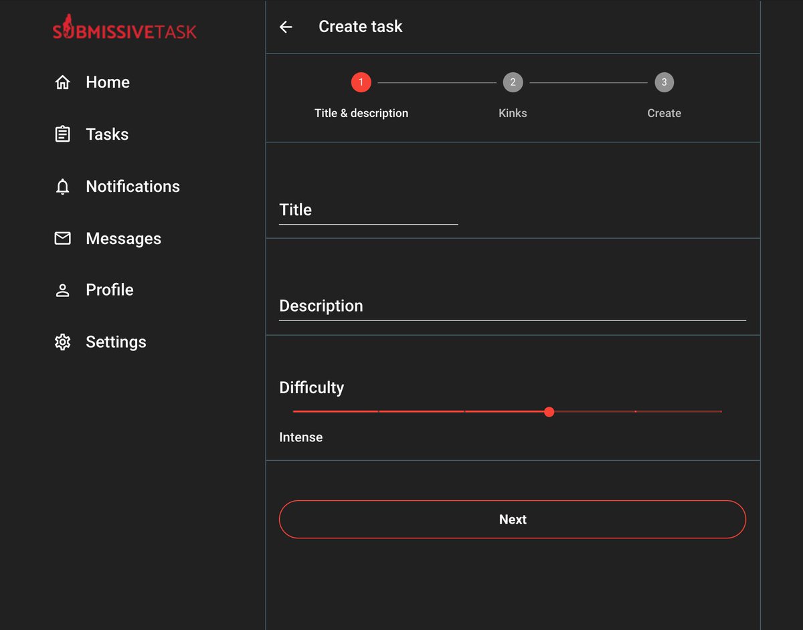Screen dimensions: 803x630
Task: Click the Settings gear icon
Action: (62, 342)
